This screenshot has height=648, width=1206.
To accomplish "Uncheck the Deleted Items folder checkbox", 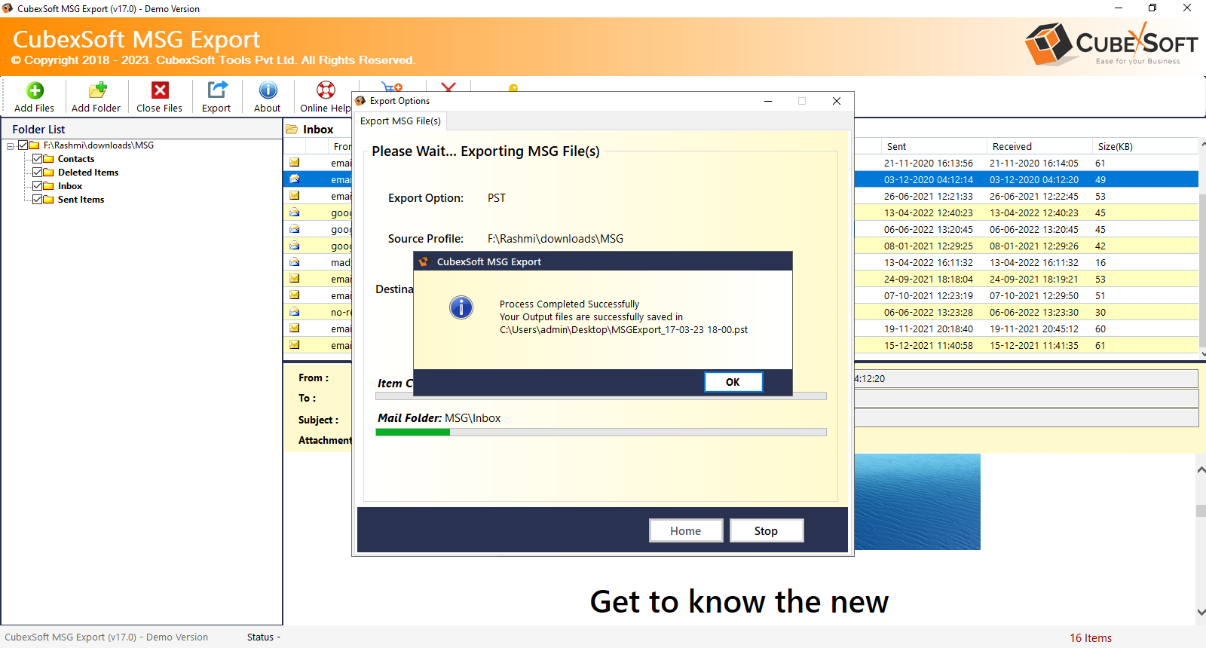I will [x=37, y=173].
